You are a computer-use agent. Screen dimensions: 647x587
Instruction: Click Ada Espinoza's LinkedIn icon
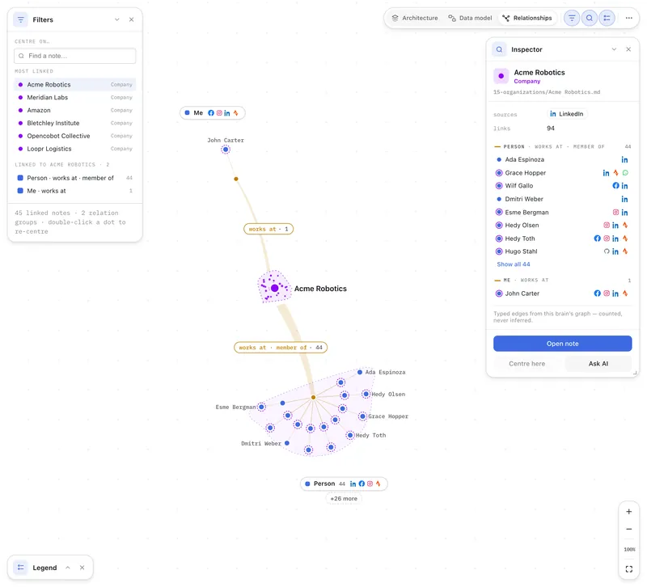tap(624, 159)
